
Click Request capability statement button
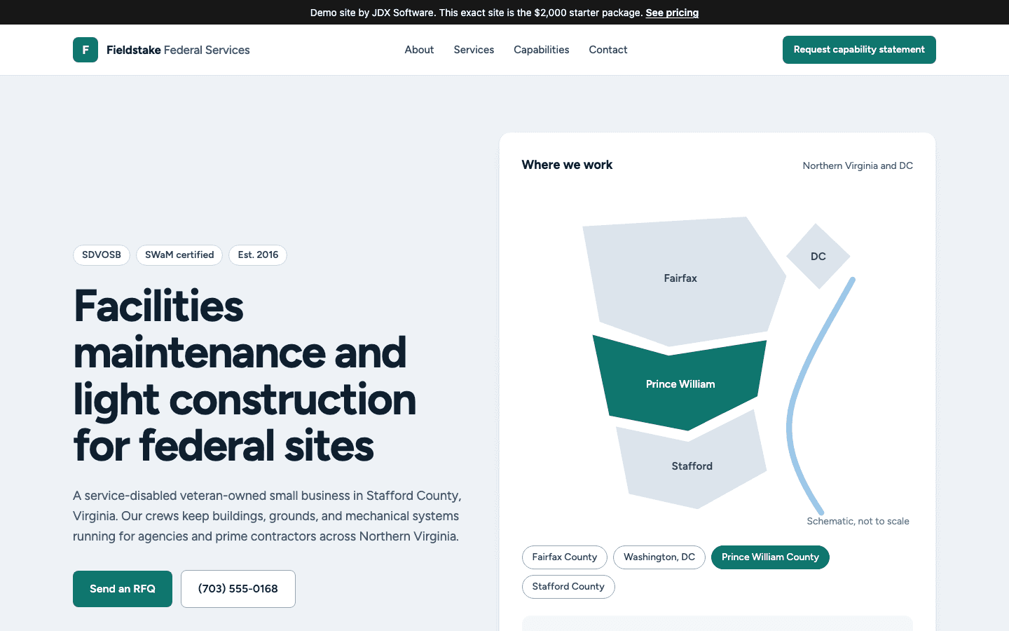tap(859, 50)
